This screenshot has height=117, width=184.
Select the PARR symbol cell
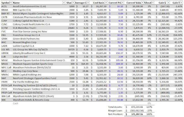[4, 82]
